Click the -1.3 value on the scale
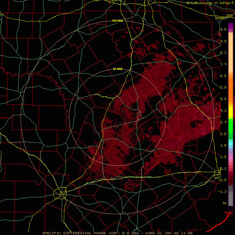 (222, 192)
